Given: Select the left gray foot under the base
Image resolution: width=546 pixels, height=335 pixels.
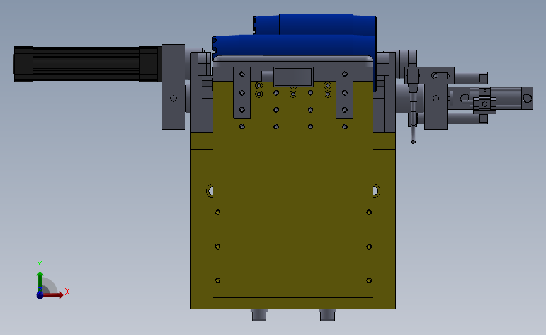Looking at the screenshot, I should [x=259, y=315].
